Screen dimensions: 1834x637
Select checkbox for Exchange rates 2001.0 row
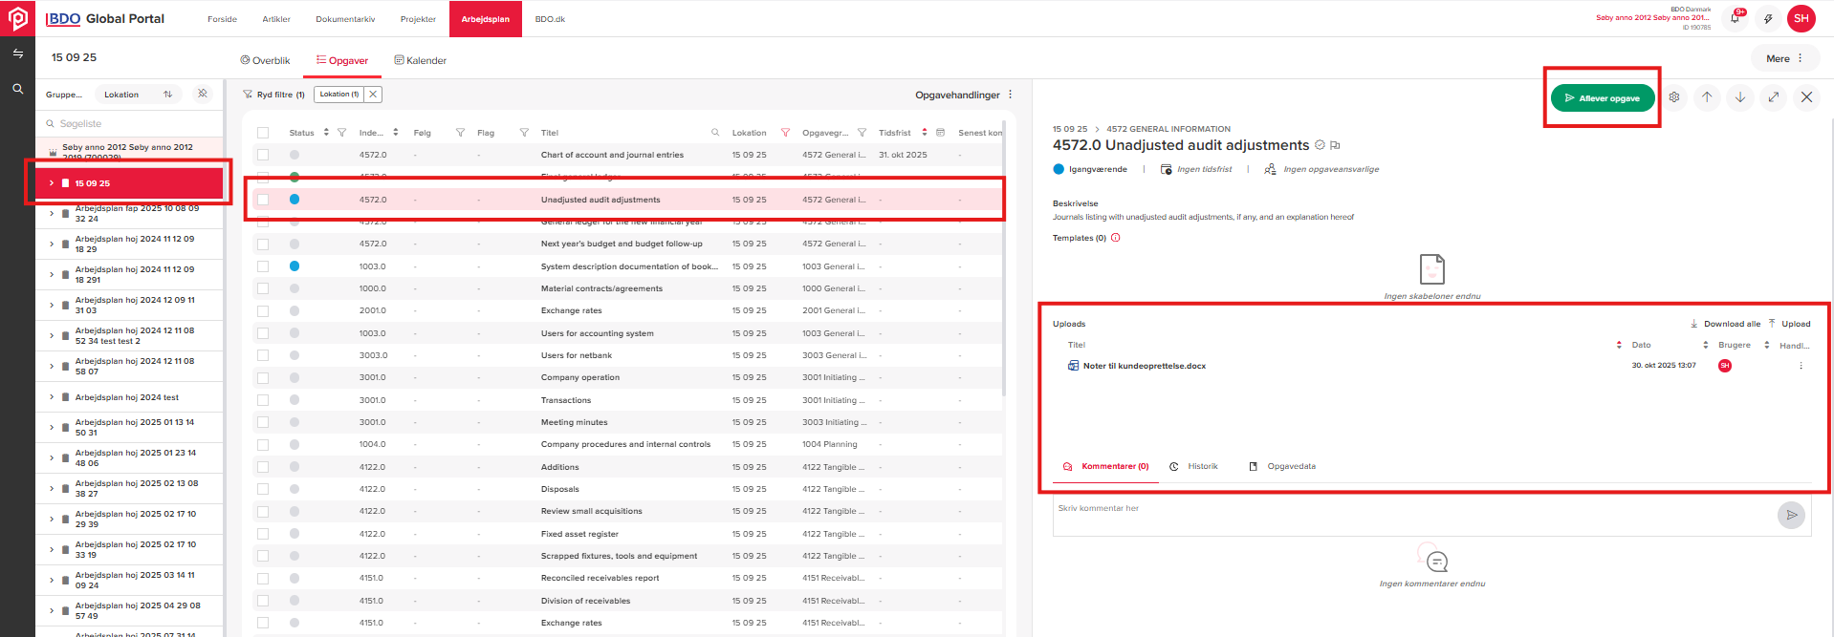click(x=263, y=310)
